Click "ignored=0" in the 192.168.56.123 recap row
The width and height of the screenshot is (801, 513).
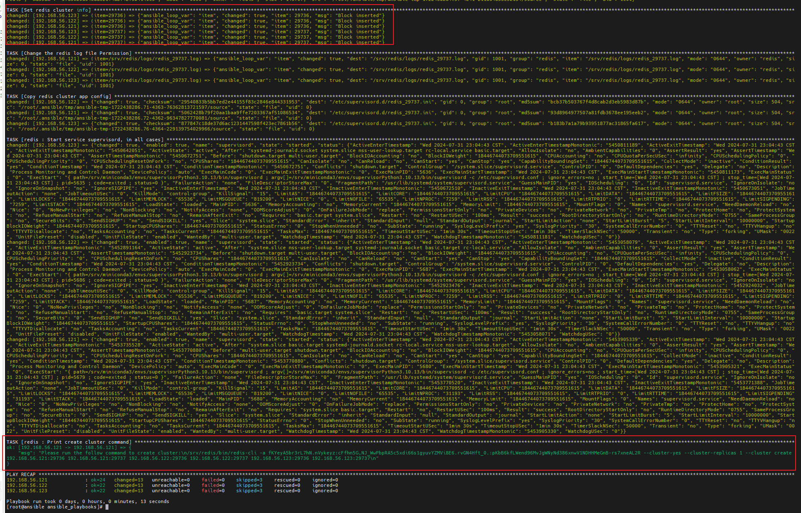tap(325, 491)
